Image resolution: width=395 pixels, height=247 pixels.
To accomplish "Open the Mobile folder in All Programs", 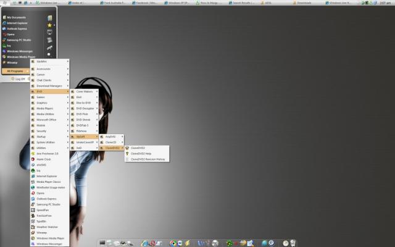I will (x=49, y=125).
